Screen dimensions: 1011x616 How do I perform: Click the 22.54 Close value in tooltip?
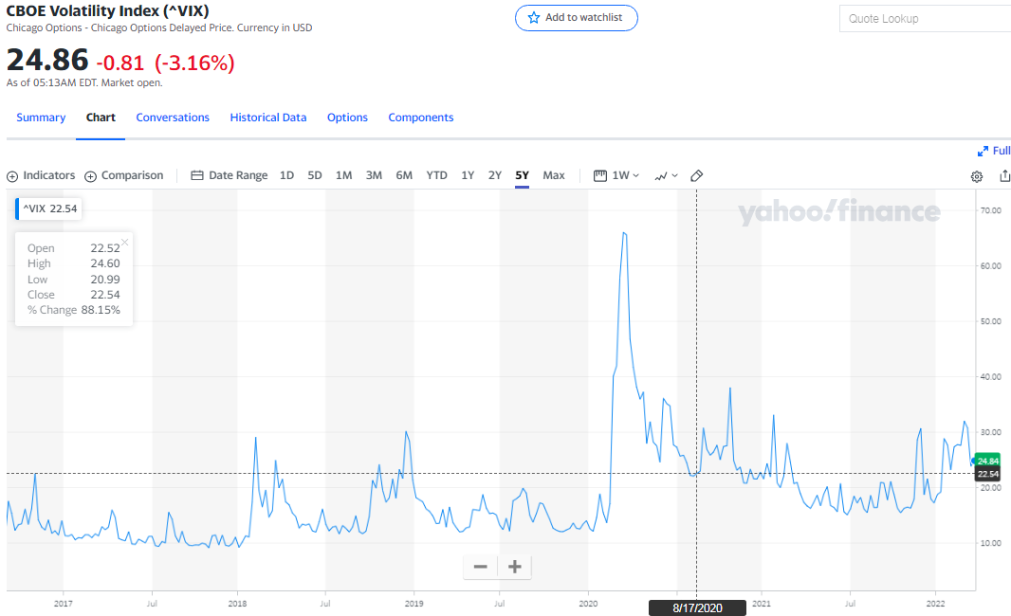tap(105, 295)
